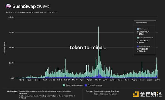The height and width of the screenshot is (100, 165).
Task: Click the October 17 2021 tooltip header
Action: point(142,23)
